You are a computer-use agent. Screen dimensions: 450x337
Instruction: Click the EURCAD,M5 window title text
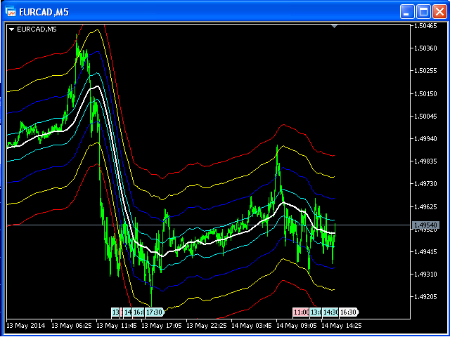[44, 13]
